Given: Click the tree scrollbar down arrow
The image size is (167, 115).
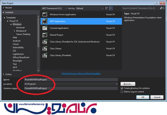Looking at the screenshot, I should click(x=38, y=71).
